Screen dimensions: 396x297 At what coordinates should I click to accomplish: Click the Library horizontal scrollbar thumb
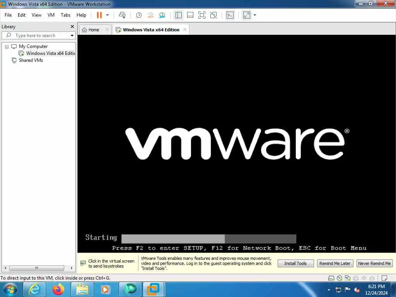(37, 268)
